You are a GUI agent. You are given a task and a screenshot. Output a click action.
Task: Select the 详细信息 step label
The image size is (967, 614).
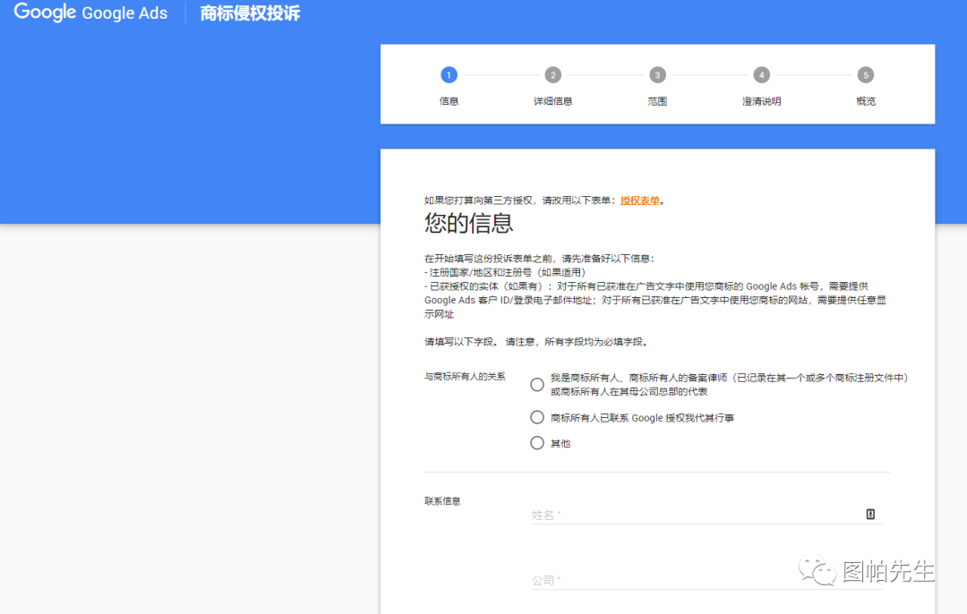[x=552, y=100]
